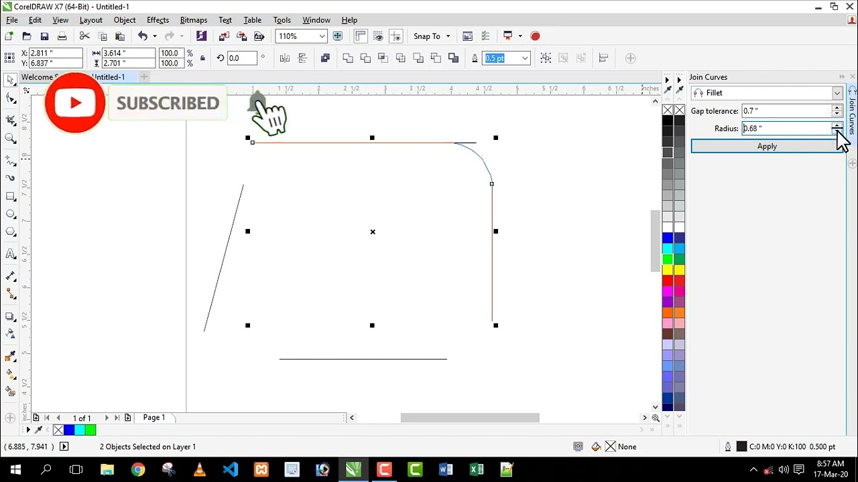Click the Cut scissors icon
Screen dimensions: 858x482
pos(84,36)
